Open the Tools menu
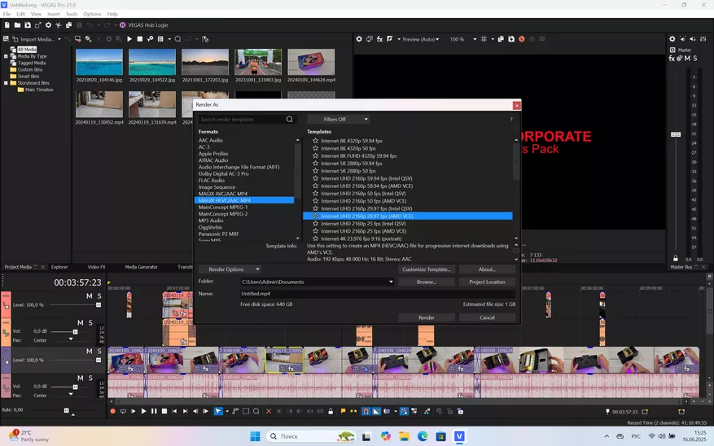The width and height of the screenshot is (714, 446). click(72, 14)
